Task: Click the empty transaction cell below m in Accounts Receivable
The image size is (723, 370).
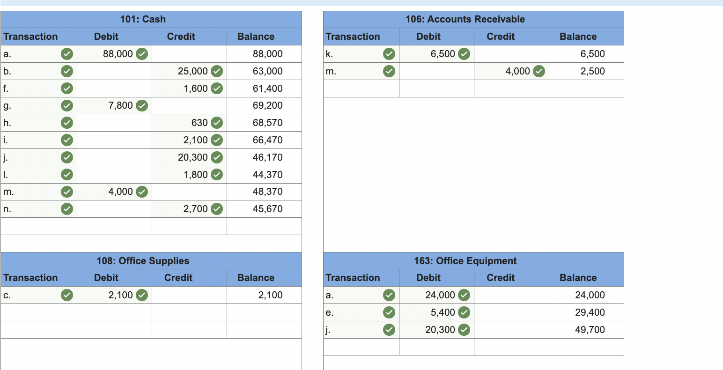Action: click(x=361, y=89)
